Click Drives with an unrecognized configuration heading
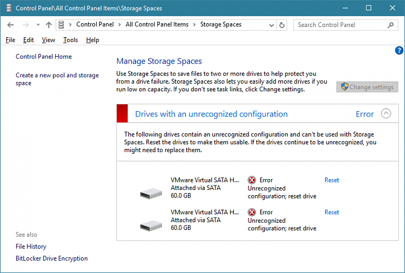The height and width of the screenshot is (273, 405). [211, 114]
